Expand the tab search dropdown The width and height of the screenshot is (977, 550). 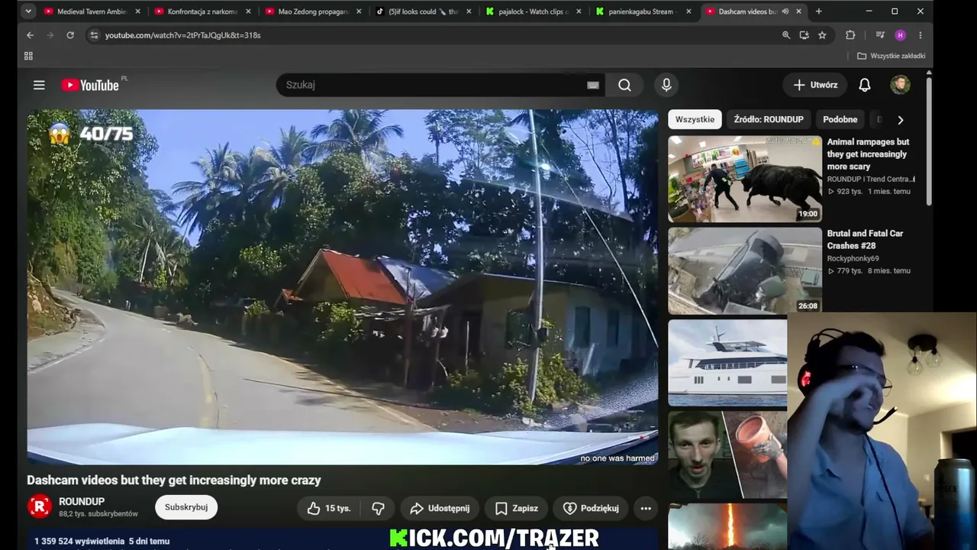[x=28, y=11]
